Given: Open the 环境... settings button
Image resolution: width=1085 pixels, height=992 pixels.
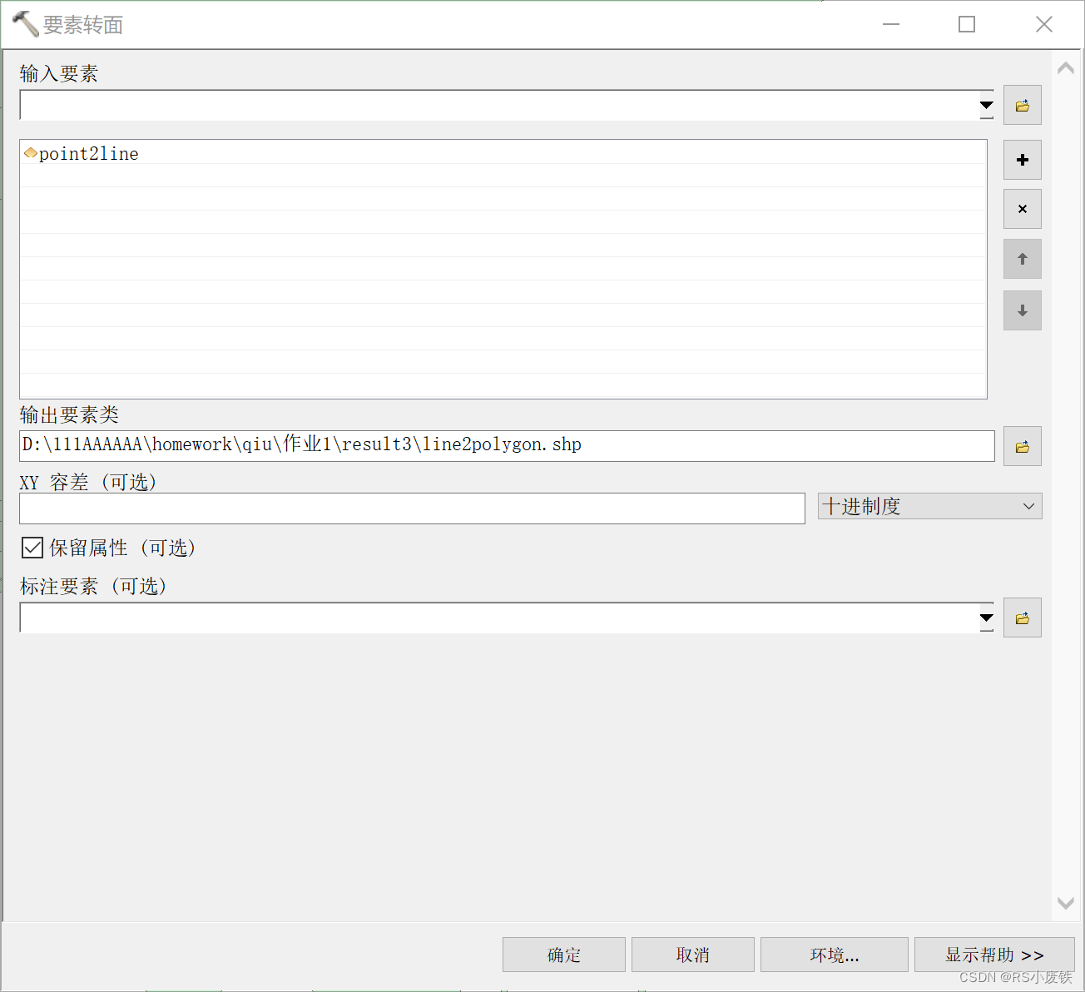Looking at the screenshot, I should (x=835, y=955).
